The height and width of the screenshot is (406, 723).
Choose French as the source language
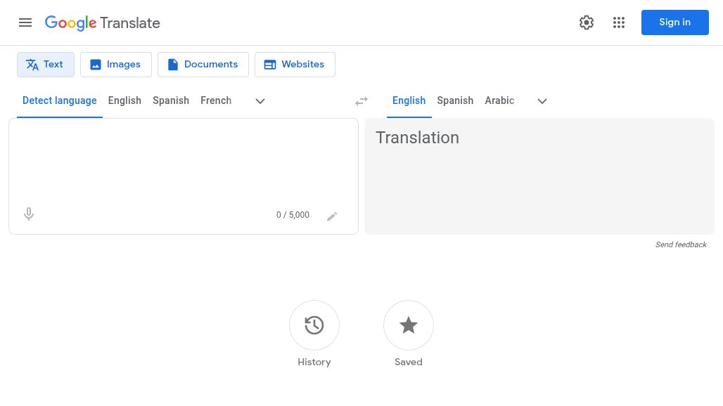tap(216, 100)
